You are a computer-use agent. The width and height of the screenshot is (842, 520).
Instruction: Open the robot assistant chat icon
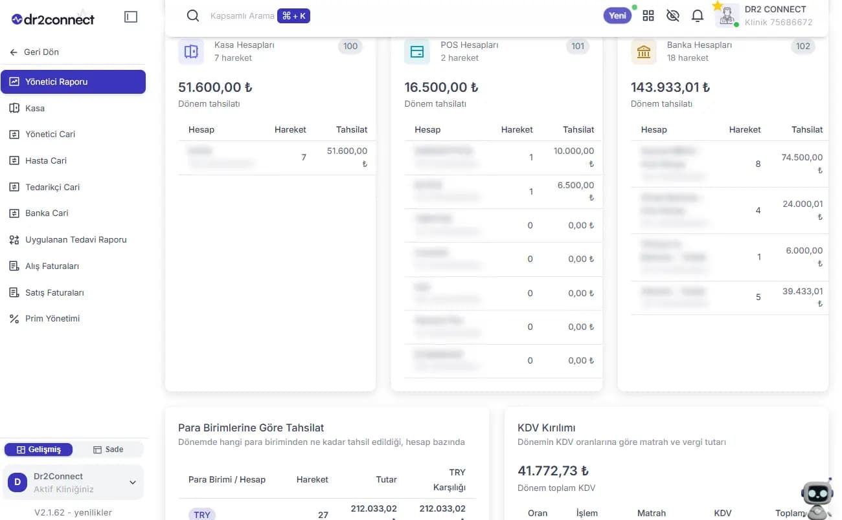pyautogui.click(x=817, y=499)
